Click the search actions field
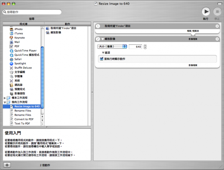Image resolution: width=224 pixels, height=170 pixels. [x=32, y=12]
